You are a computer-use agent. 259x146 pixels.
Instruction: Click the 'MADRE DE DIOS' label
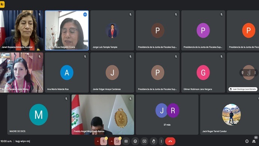(x=17, y=131)
